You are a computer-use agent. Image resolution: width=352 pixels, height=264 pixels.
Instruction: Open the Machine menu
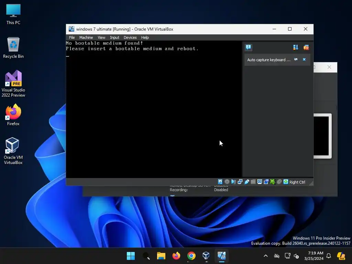[x=86, y=37]
